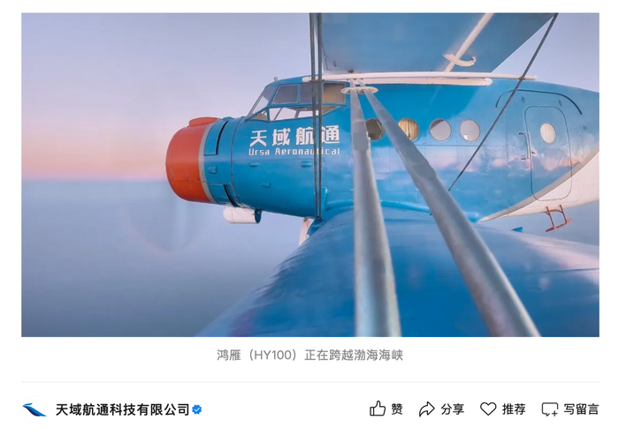
Task: Click the blue verified badge
Action: [197, 409]
